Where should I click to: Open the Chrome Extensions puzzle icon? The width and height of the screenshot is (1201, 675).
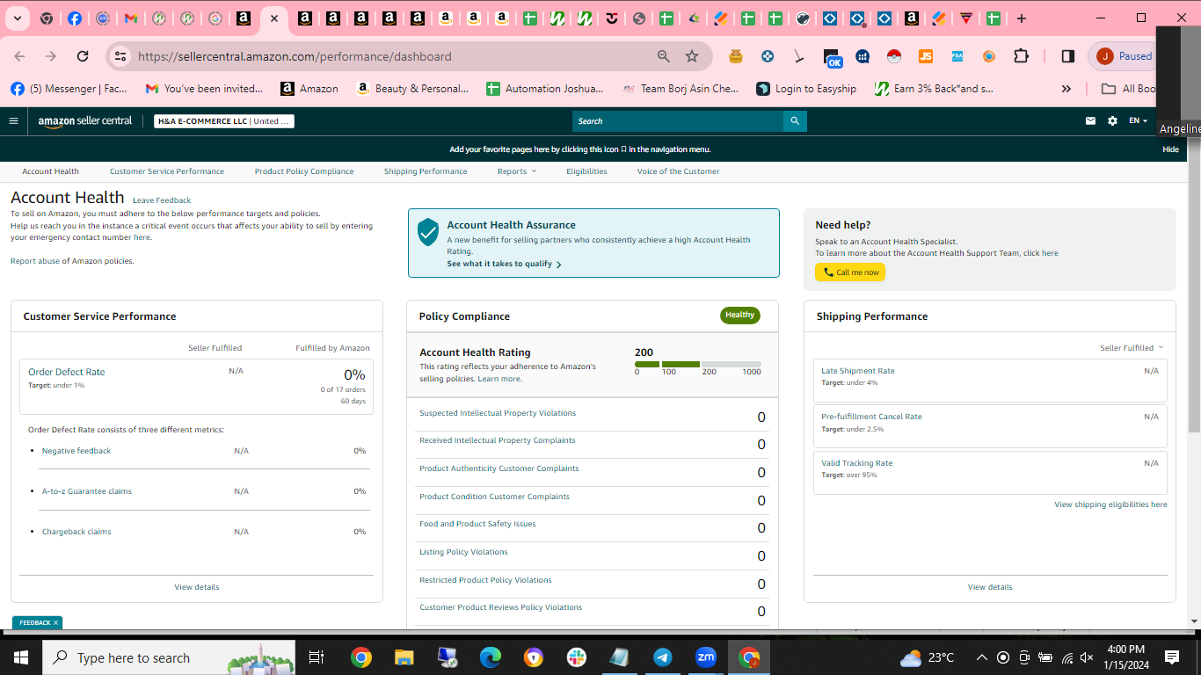[x=1021, y=56]
